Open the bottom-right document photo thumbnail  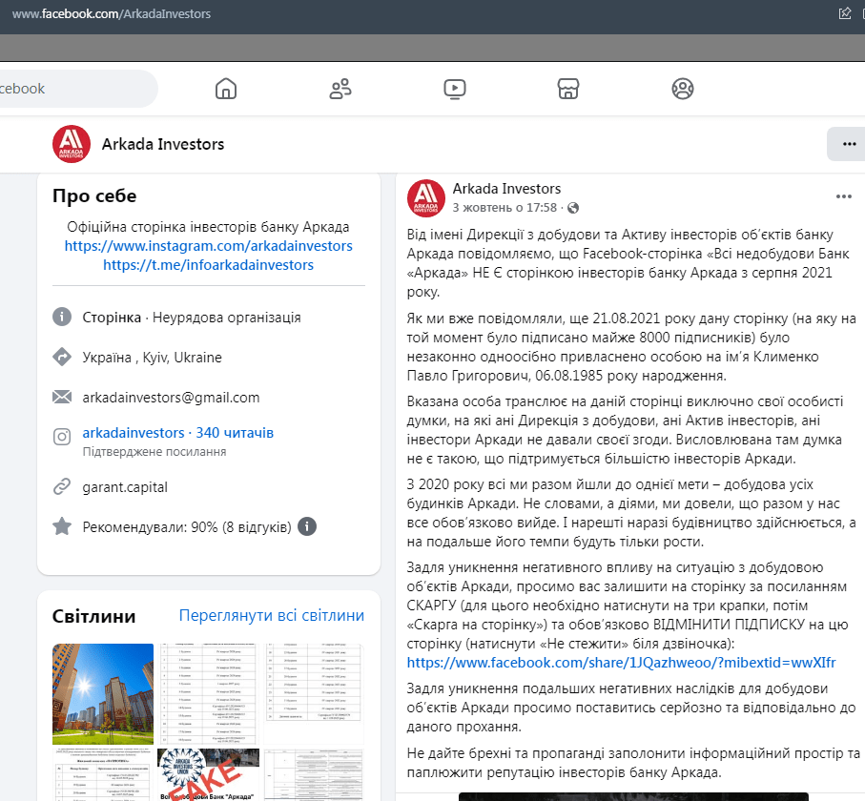[x=314, y=774]
